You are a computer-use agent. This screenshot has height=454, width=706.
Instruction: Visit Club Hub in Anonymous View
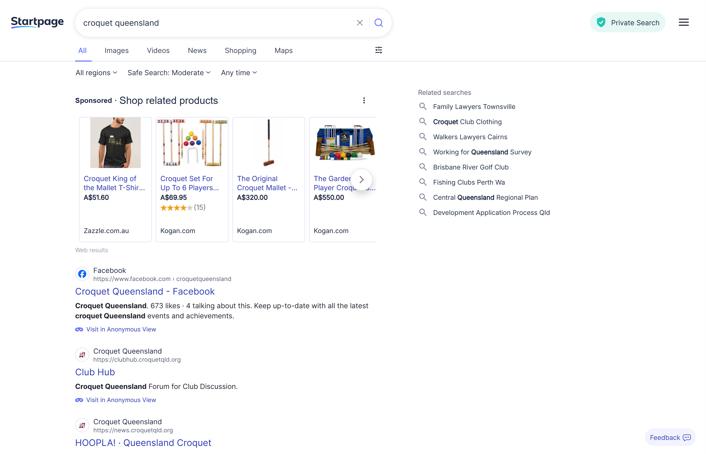[121, 400]
